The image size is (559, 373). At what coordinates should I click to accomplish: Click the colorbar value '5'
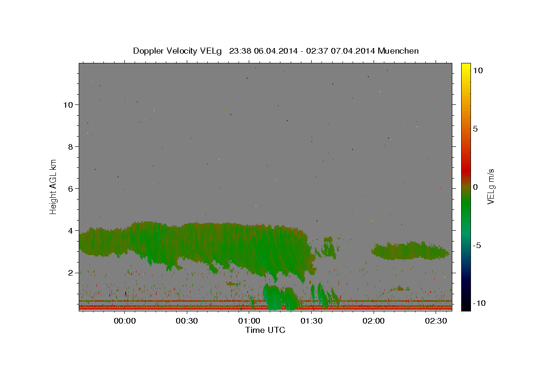(475, 129)
